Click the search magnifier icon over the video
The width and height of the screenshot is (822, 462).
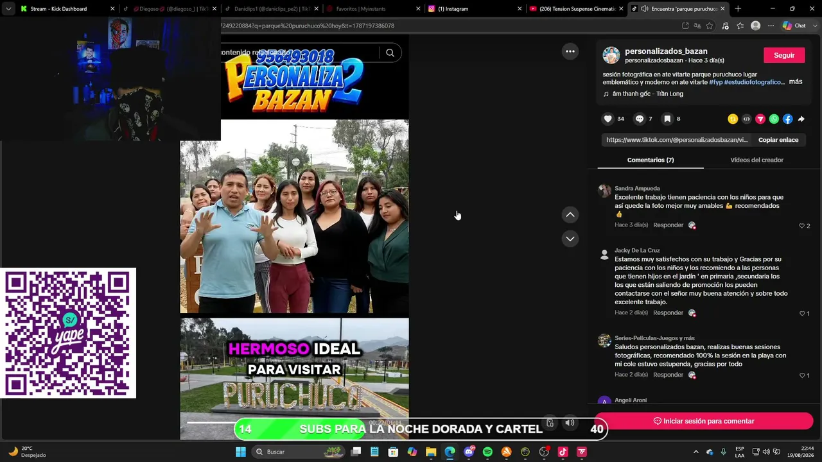click(x=390, y=53)
